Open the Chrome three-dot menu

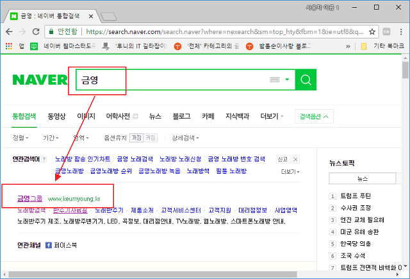pyautogui.click(x=401, y=31)
